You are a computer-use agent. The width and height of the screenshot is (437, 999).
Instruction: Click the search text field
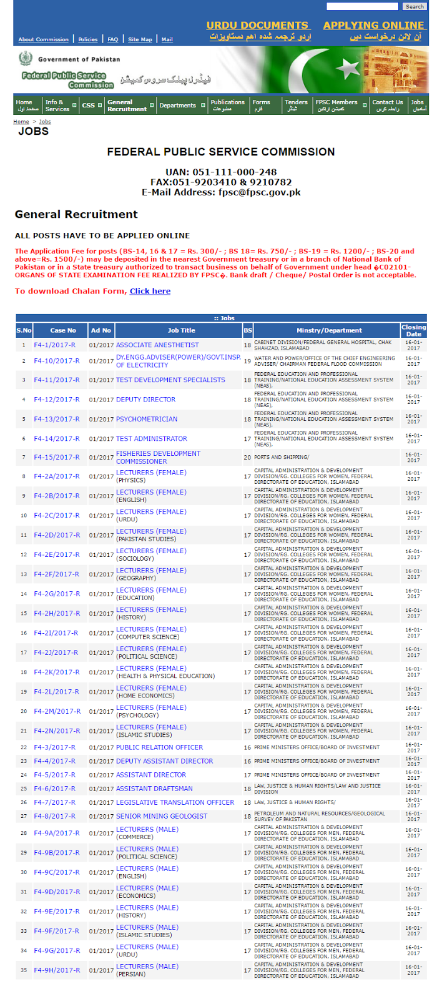[x=362, y=6]
